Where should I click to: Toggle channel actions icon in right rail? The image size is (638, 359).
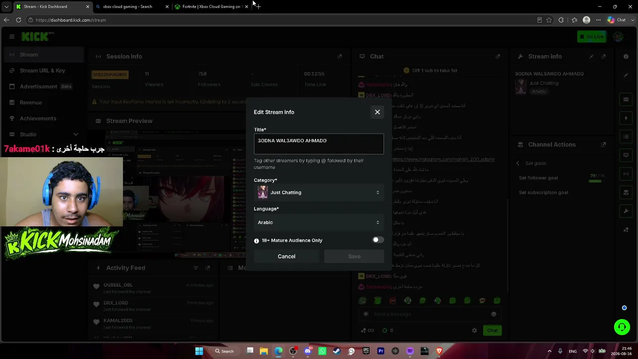626,192
